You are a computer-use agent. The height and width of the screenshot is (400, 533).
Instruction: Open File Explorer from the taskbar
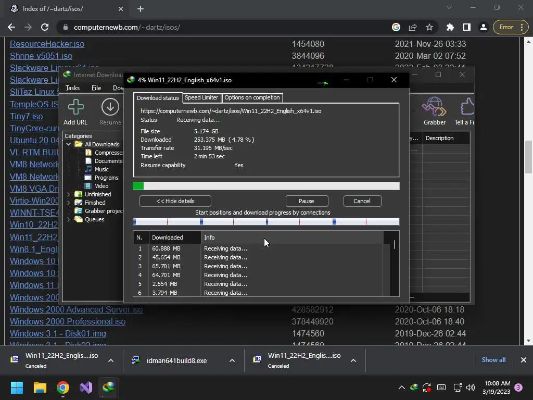[x=40, y=387]
